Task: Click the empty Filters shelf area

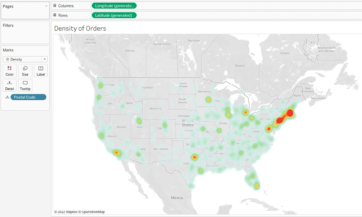Action: (x=25, y=36)
